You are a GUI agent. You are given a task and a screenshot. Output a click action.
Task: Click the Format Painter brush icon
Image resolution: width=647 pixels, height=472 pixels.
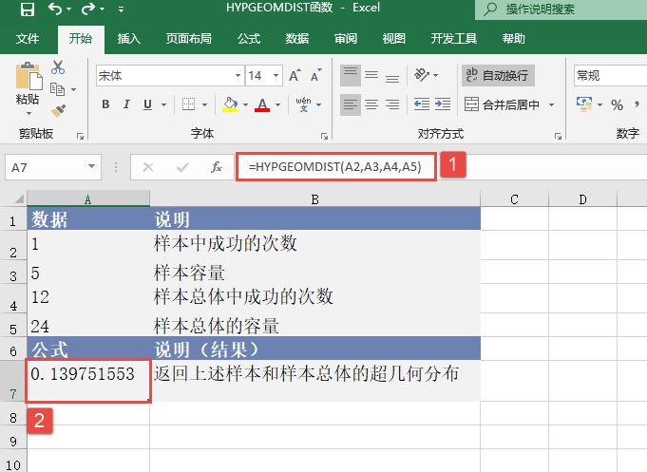58,110
